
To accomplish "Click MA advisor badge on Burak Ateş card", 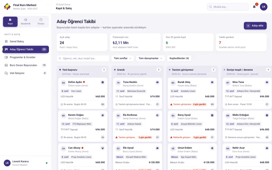I will (212, 104).
